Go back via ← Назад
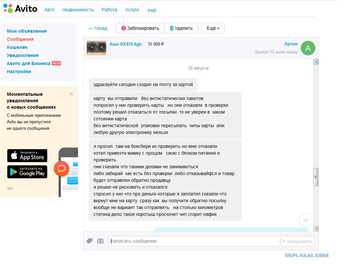 pos(98,28)
